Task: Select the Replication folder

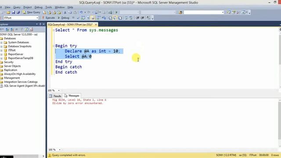Action: click(x=11, y=70)
